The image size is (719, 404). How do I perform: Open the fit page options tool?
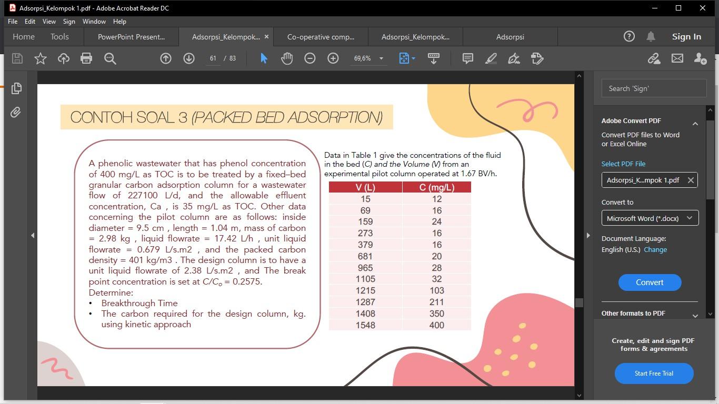[x=407, y=58]
